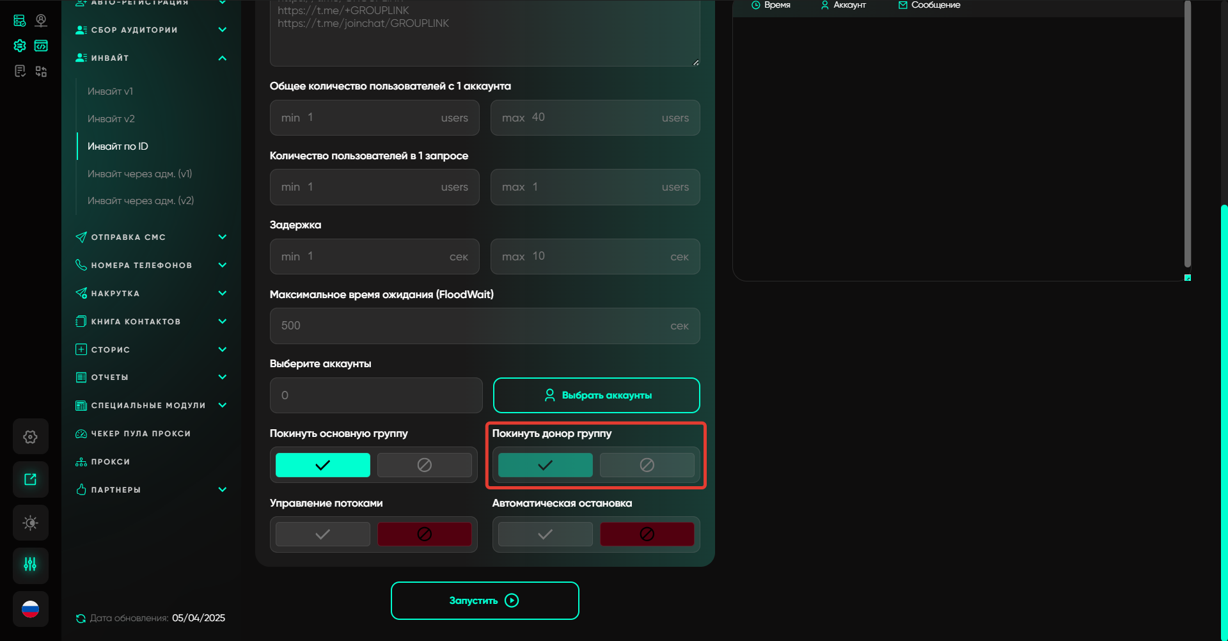This screenshot has width=1228, height=641.
Task: Click the server database icon at top-left
Action: coord(20,20)
